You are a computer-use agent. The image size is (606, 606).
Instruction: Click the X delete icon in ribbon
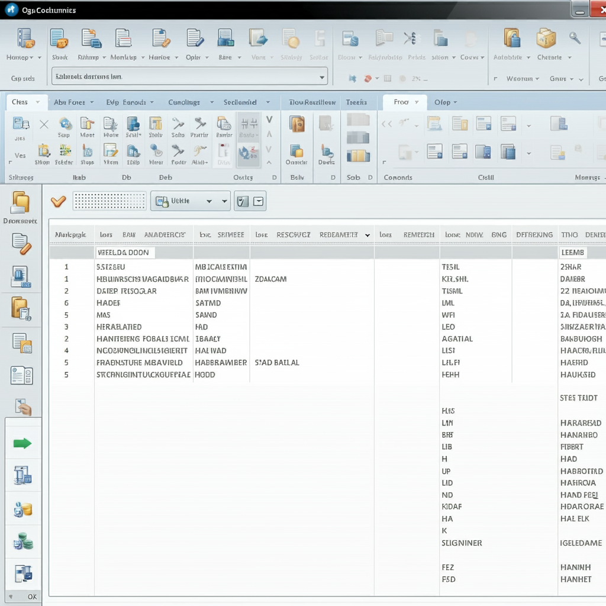[44, 124]
